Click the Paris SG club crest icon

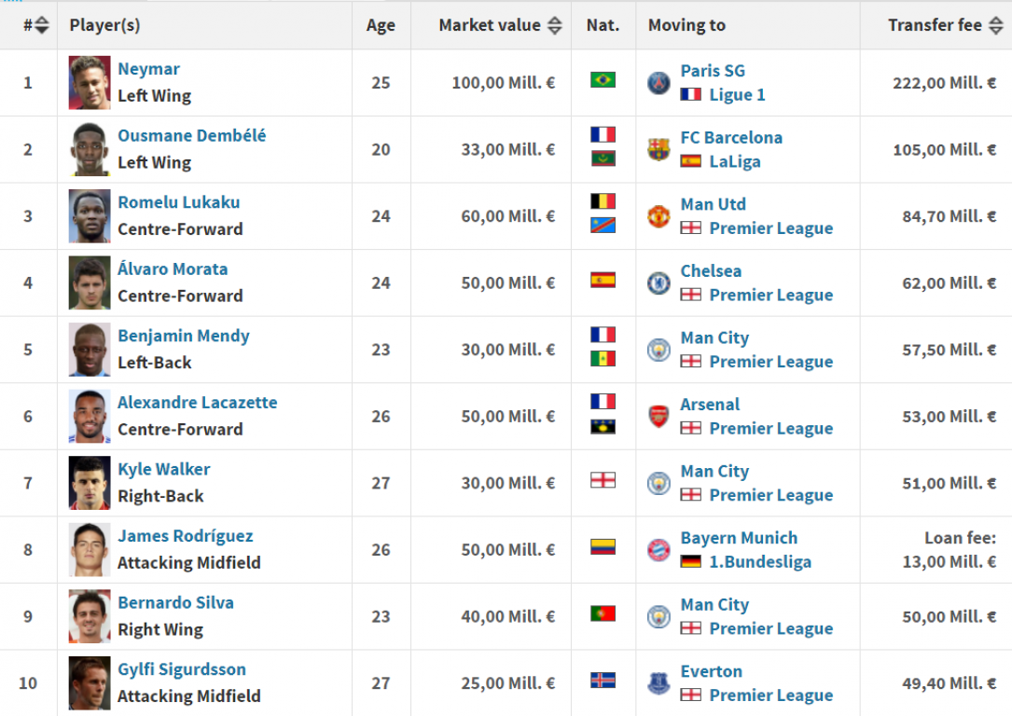tap(659, 83)
